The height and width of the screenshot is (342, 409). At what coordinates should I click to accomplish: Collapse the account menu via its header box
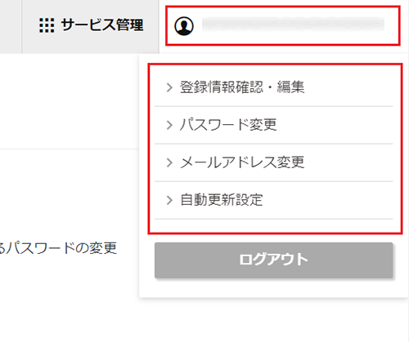[283, 25]
